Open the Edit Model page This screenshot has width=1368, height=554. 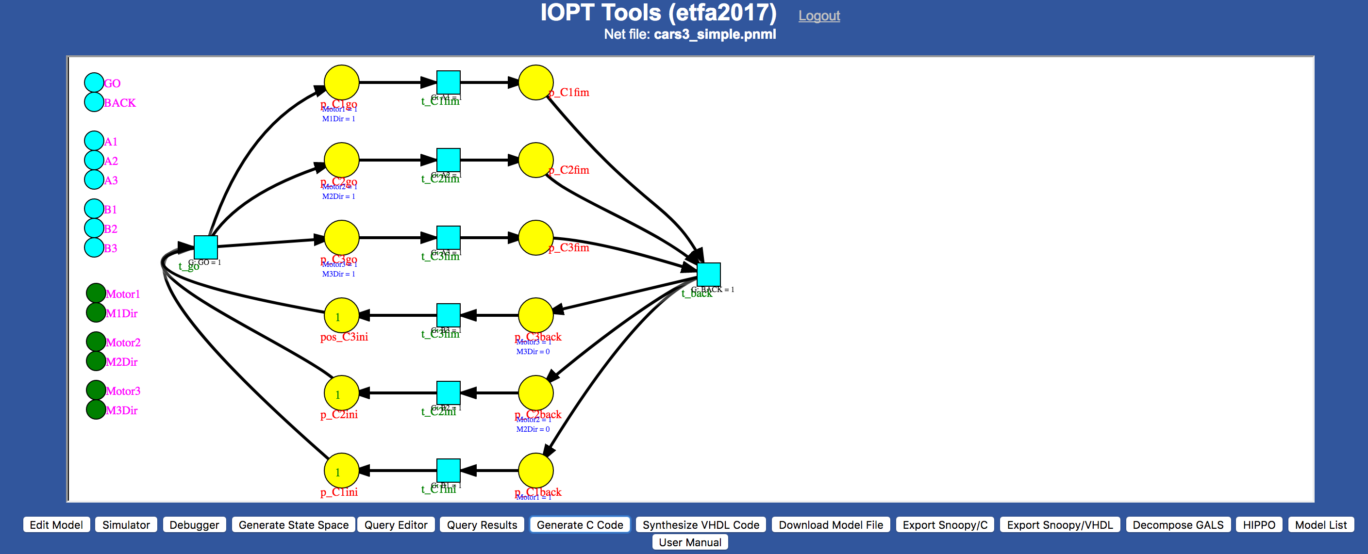[x=56, y=524]
